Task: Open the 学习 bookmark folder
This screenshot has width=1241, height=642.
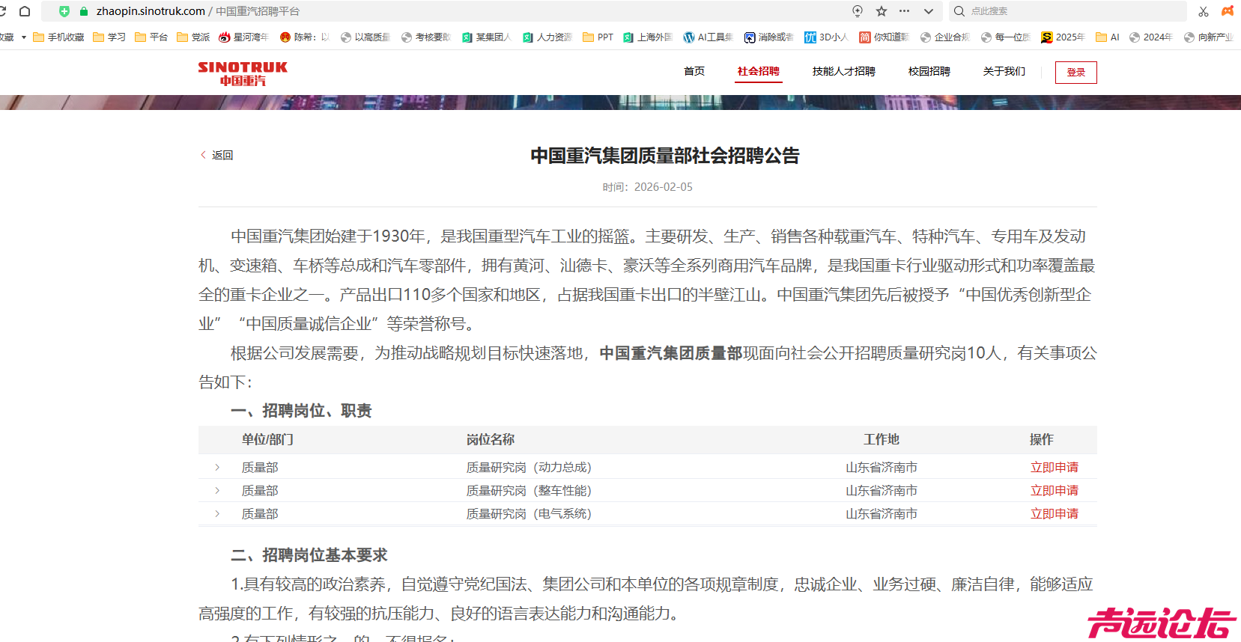Action: point(109,37)
